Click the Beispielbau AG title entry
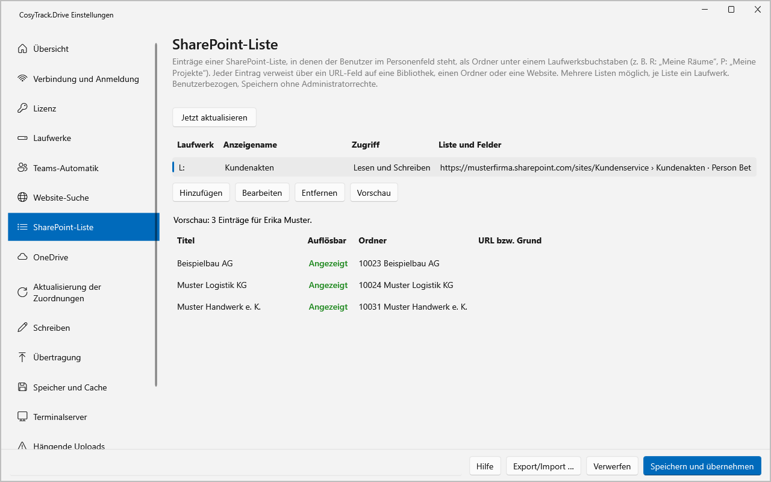The height and width of the screenshot is (482, 771). [x=205, y=263]
